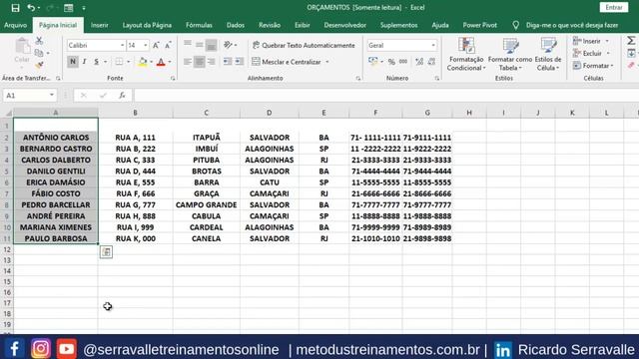Apply red font color
639x359 pixels.
pos(161,62)
